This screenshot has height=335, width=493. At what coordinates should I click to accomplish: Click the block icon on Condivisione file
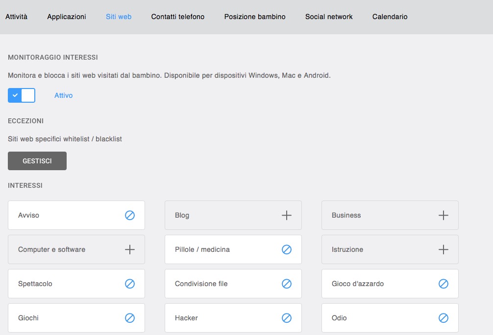tap(287, 284)
